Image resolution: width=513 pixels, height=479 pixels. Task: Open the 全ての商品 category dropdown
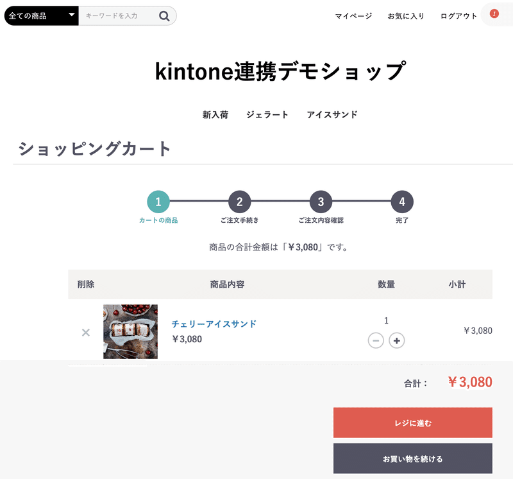pyautogui.click(x=42, y=15)
